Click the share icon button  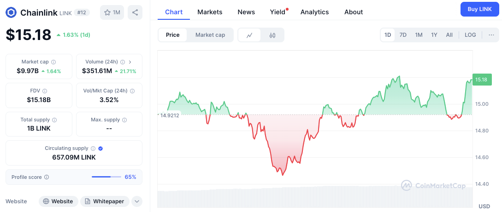[x=135, y=12]
